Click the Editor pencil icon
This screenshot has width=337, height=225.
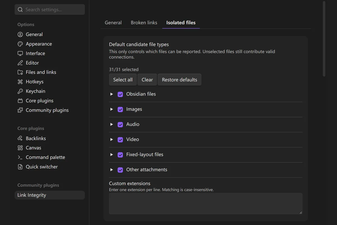(x=20, y=63)
